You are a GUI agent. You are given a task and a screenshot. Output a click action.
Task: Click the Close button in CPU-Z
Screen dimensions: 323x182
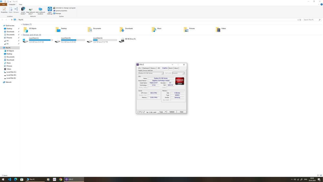(x=182, y=112)
